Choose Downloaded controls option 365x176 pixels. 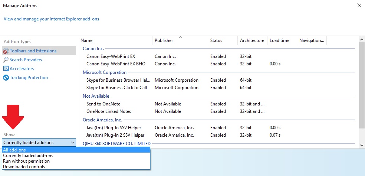[x=76, y=167]
